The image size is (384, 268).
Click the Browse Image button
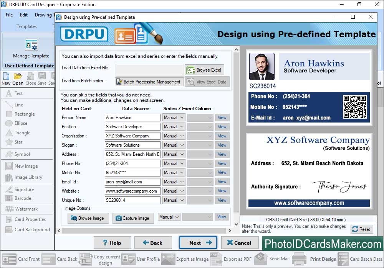88,218
